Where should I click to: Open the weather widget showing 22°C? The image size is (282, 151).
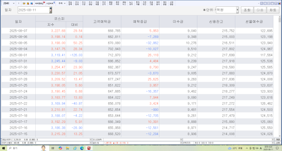coord(235,148)
